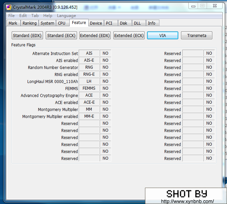The image size is (227, 204).
Task: Minimize the CrystalMark window
Action: [193, 6]
